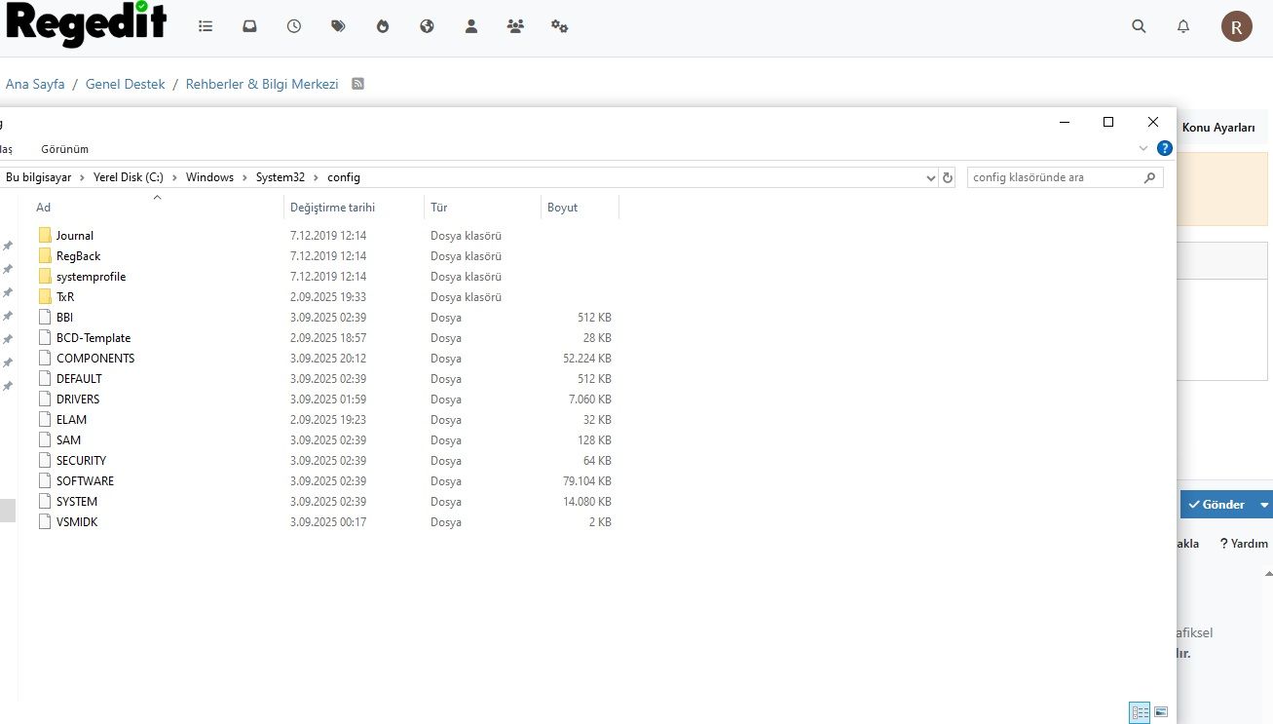Select the DRIVERS file
Viewport: 1273px width, 724px height.
[x=78, y=399]
